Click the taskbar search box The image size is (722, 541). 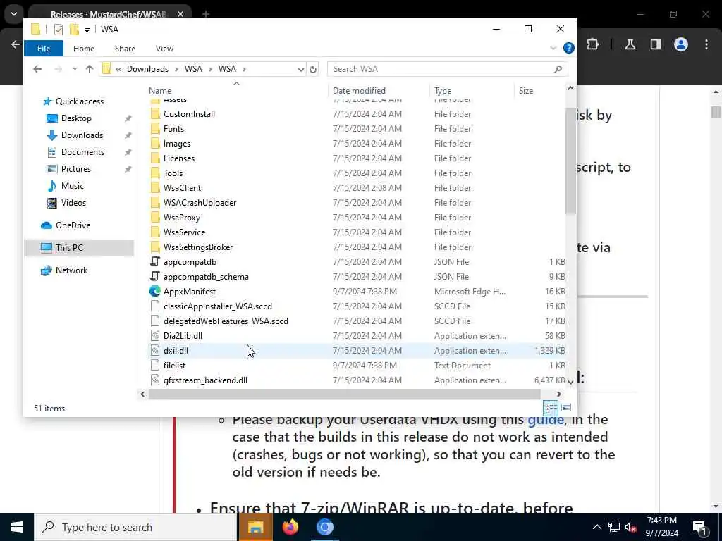pos(136,527)
